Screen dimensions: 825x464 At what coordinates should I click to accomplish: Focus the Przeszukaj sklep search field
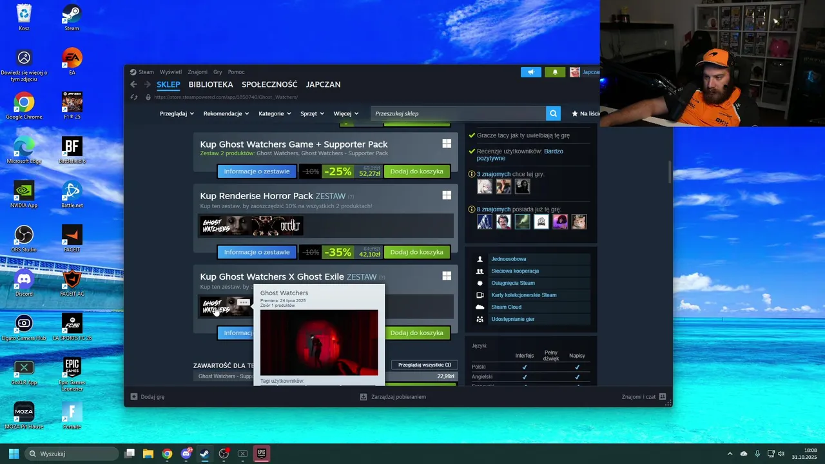(x=458, y=113)
